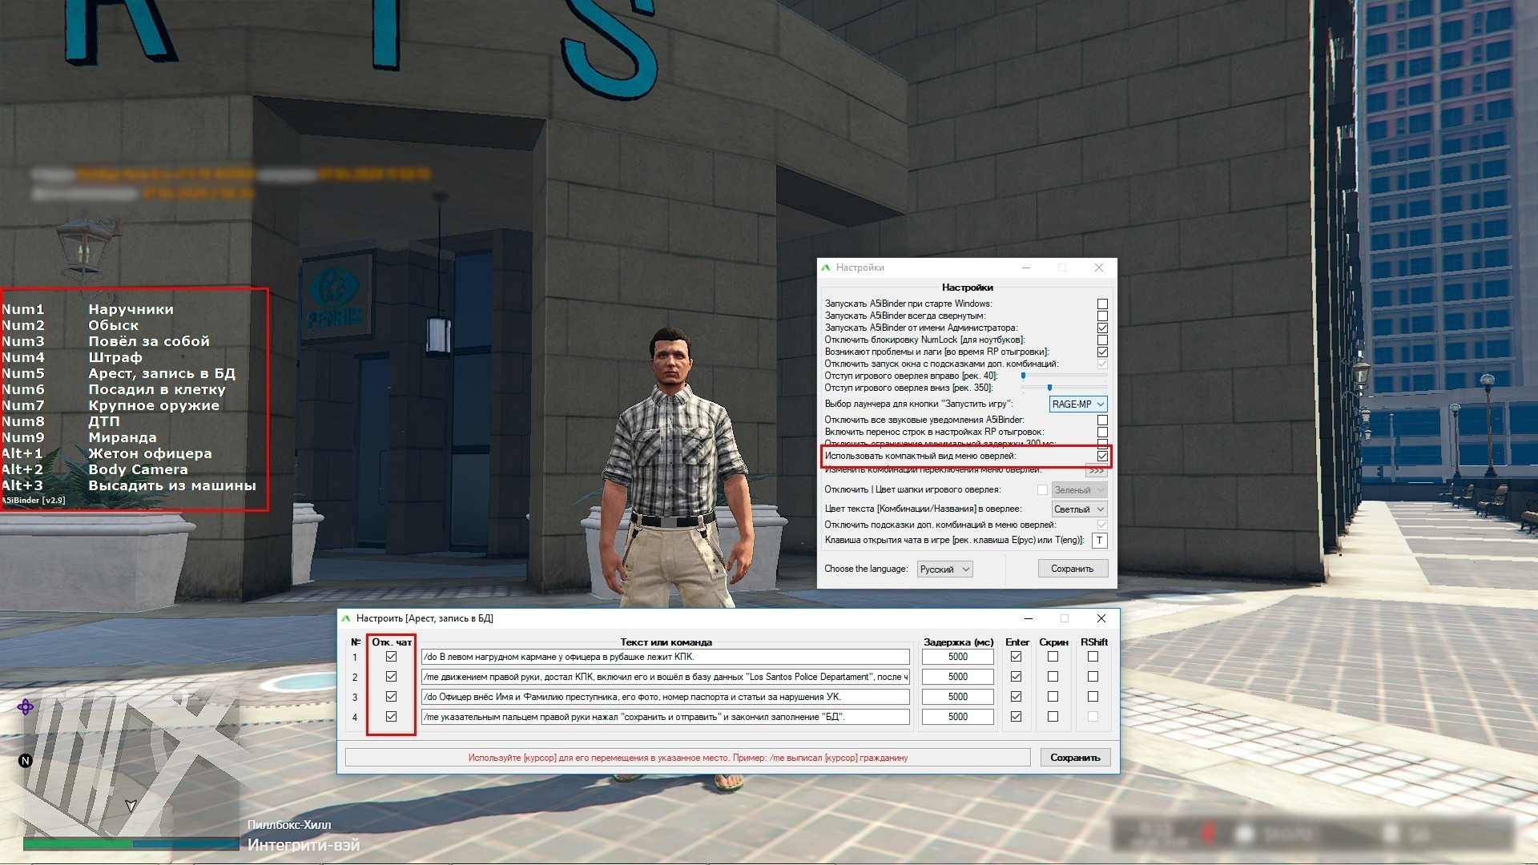Enable Скрин checkbox for row 3
The width and height of the screenshot is (1538, 865).
1053,697
